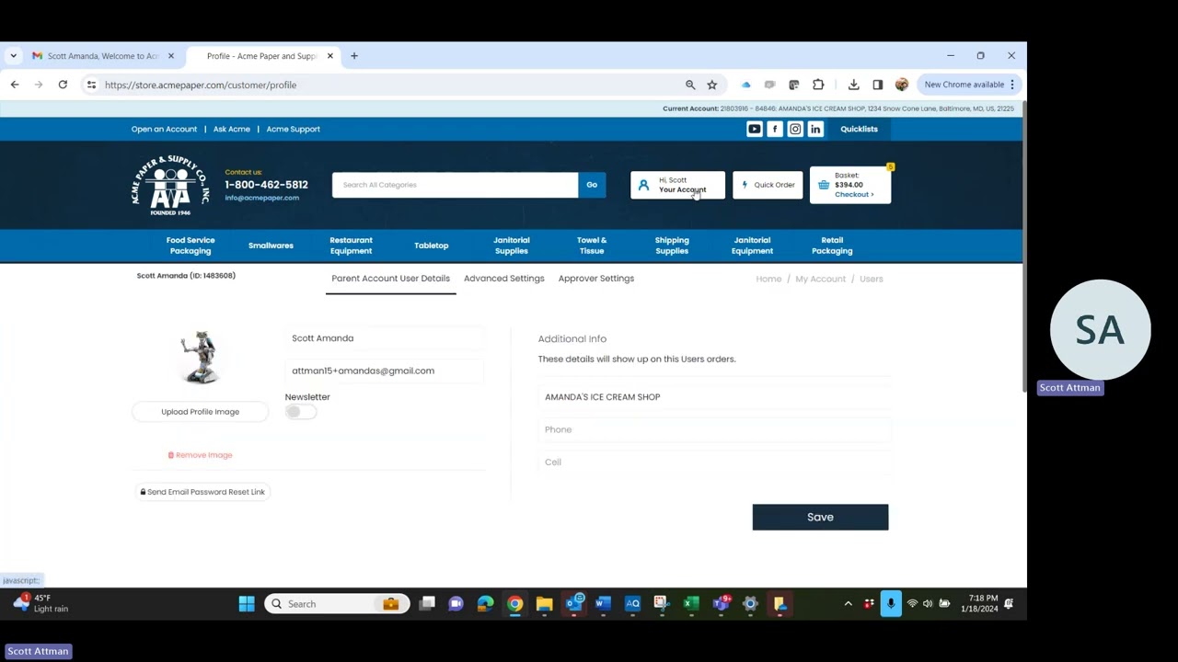Click the blue cloud extension icon
This screenshot has width=1178, height=662.
(x=745, y=85)
